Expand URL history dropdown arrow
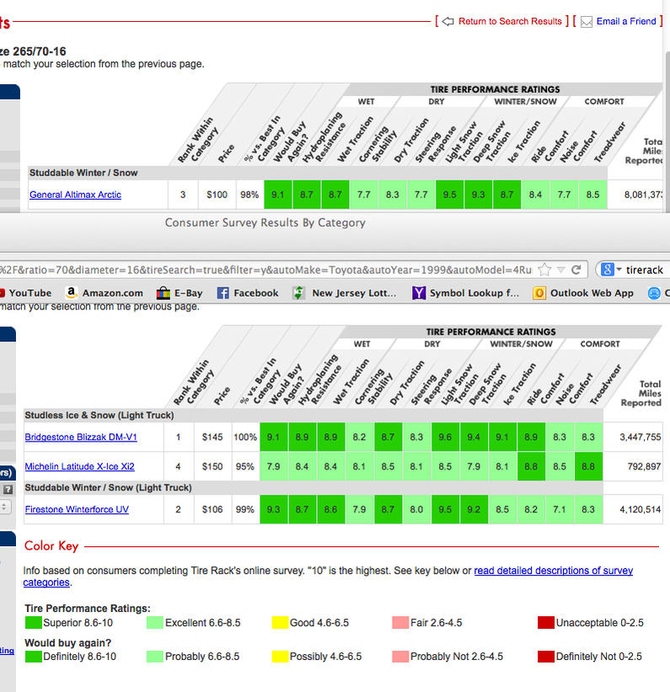This screenshot has width=670, height=692. click(x=561, y=269)
